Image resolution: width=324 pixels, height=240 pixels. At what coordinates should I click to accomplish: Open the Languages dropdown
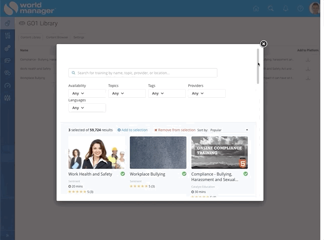coord(87,108)
